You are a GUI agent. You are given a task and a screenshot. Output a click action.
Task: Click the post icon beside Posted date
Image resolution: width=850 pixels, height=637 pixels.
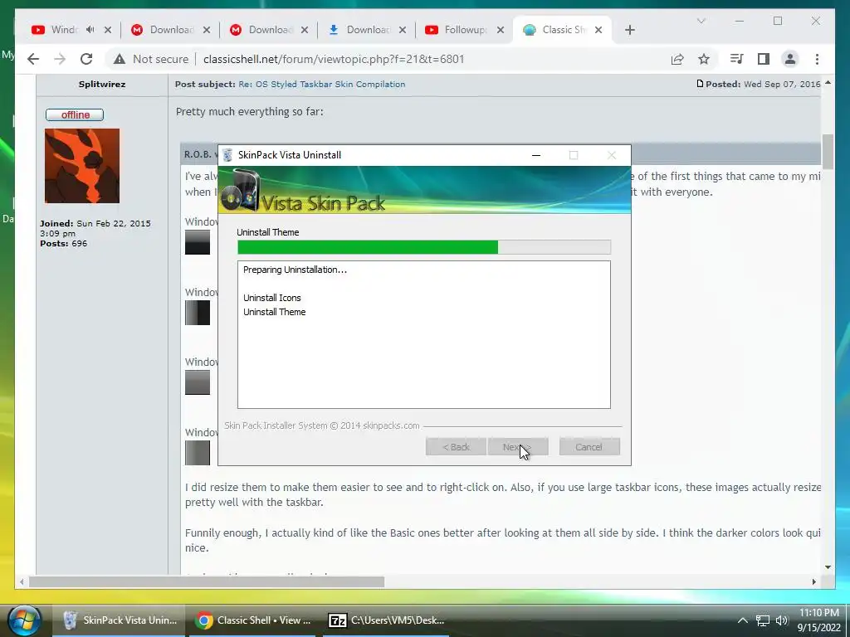(x=700, y=84)
